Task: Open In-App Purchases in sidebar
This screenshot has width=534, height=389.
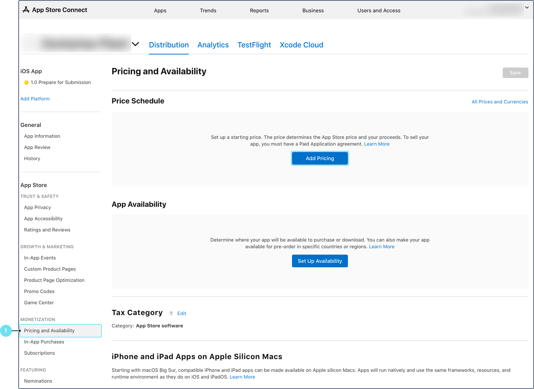Action: click(x=44, y=342)
